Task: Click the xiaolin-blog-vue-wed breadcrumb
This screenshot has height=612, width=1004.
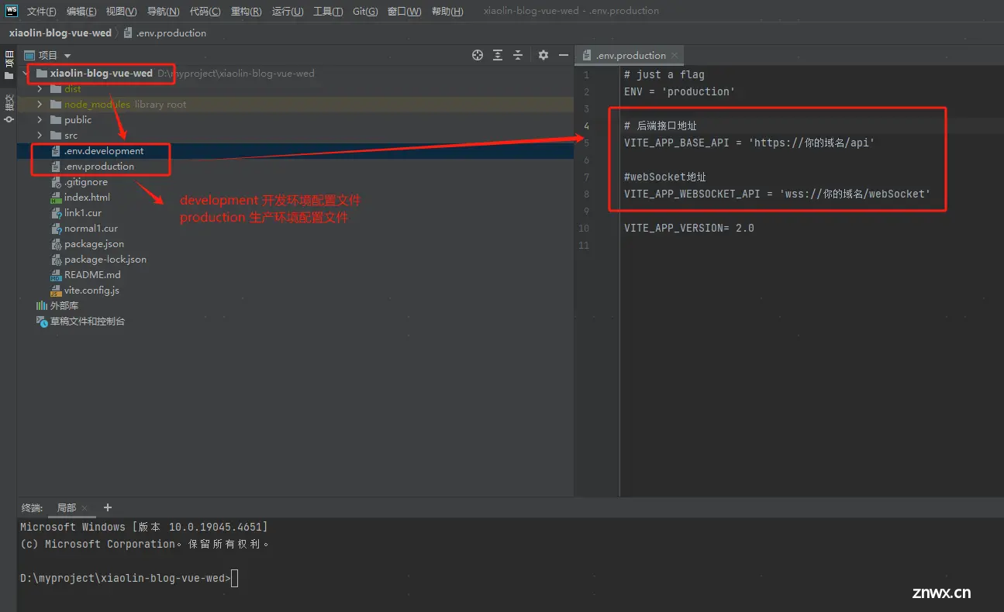Action: pyautogui.click(x=60, y=33)
